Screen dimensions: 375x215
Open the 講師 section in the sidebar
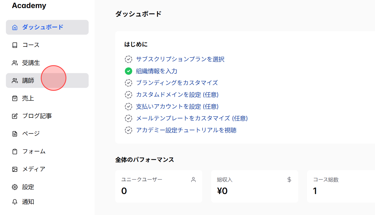[x=27, y=80]
